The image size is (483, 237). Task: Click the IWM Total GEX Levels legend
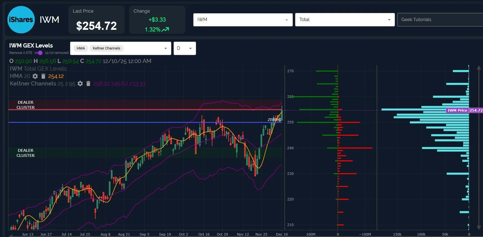point(38,69)
